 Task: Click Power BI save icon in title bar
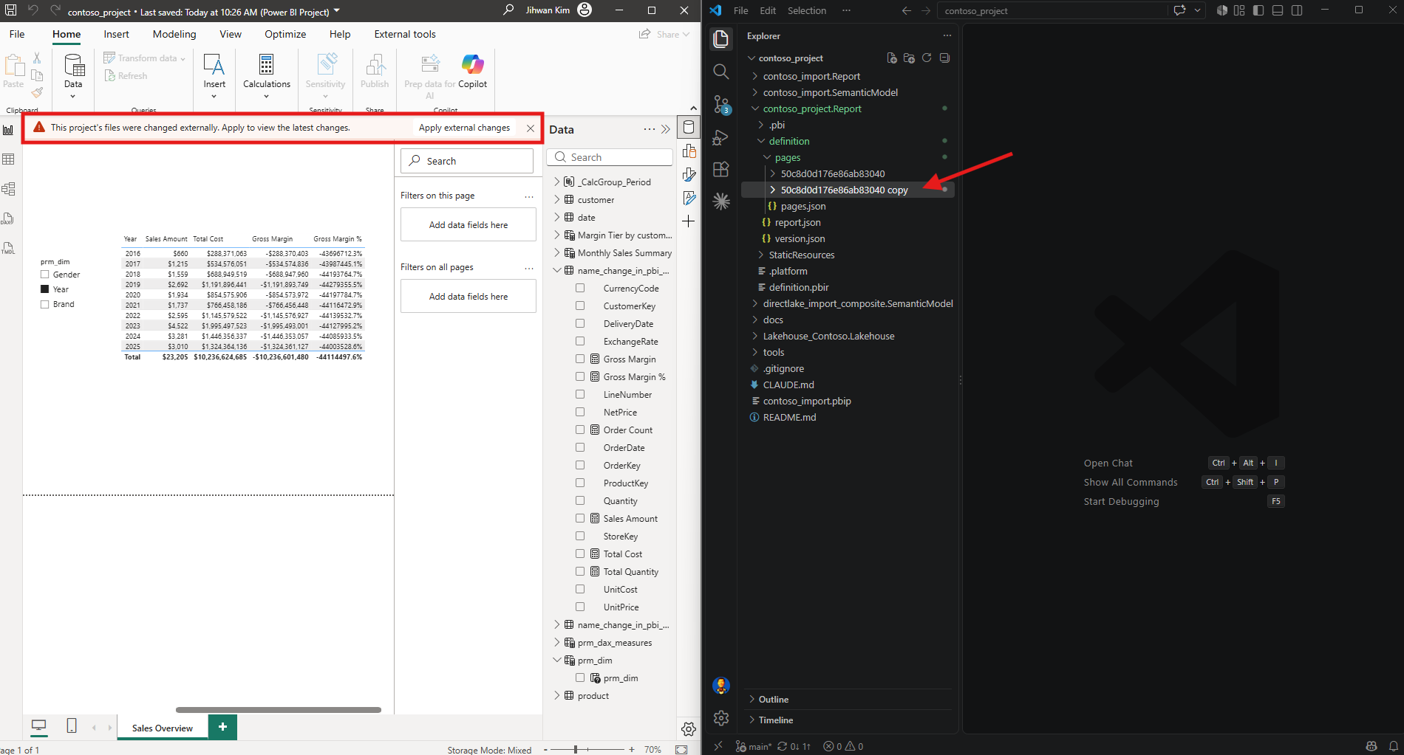click(11, 11)
